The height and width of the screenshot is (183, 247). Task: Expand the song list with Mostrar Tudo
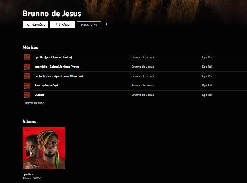(x=35, y=103)
